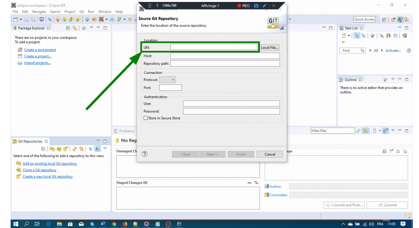Click the Quick Access search box
The height and width of the screenshot is (228, 419).
[364, 19]
